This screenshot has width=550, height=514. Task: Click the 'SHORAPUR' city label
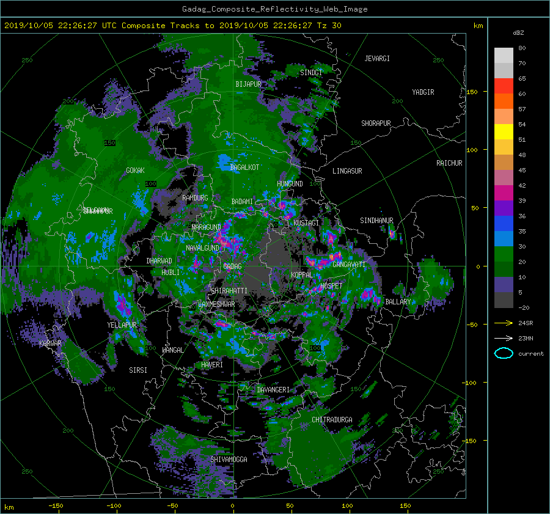click(376, 123)
